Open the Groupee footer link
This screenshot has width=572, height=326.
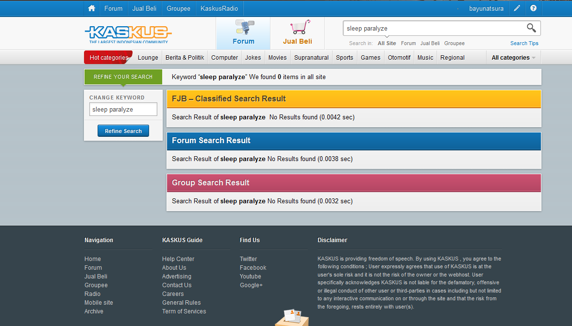coord(96,285)
